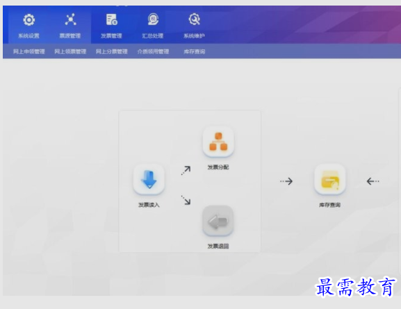Click the 系统设置 tab label

(29, 36)
